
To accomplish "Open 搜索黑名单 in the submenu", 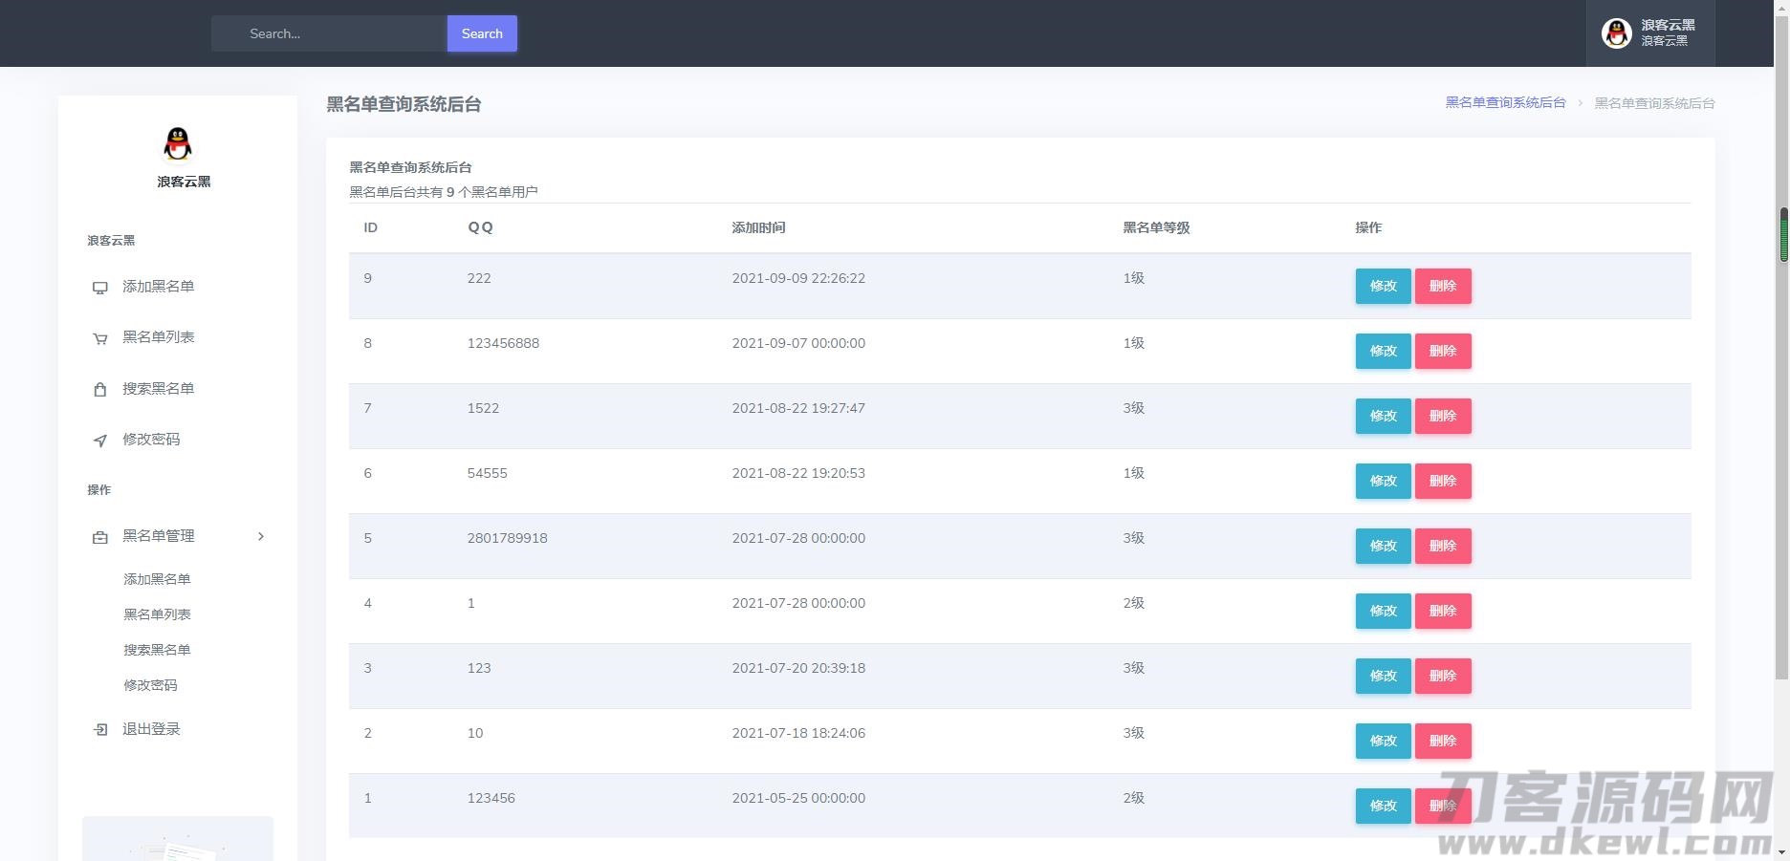I will 157,650.
